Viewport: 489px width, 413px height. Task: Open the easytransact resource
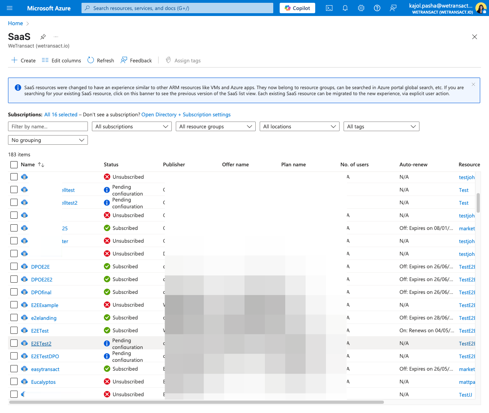point(45,369)
